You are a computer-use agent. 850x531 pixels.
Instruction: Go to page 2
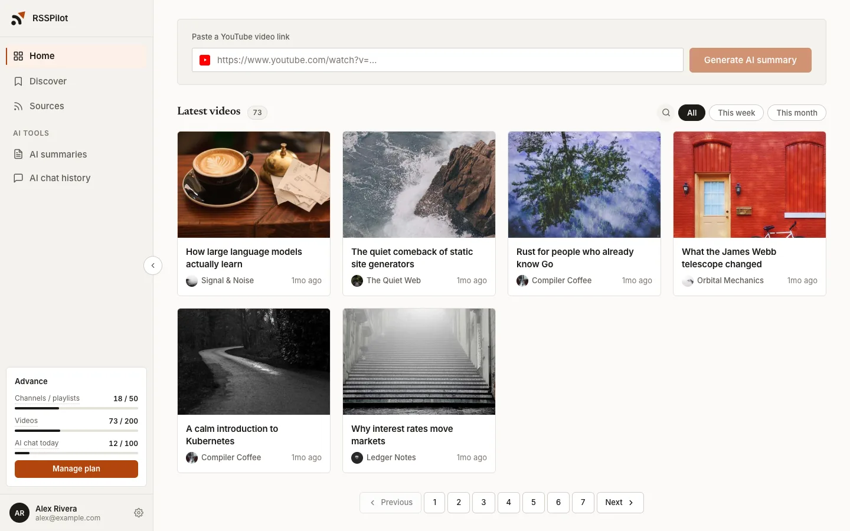(x=459, y=503)
